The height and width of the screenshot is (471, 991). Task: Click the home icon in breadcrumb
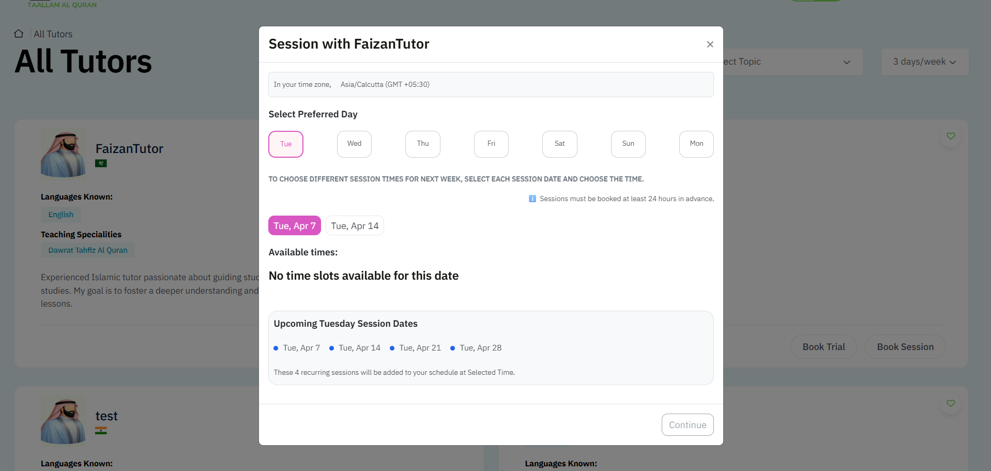pos(19,34)
